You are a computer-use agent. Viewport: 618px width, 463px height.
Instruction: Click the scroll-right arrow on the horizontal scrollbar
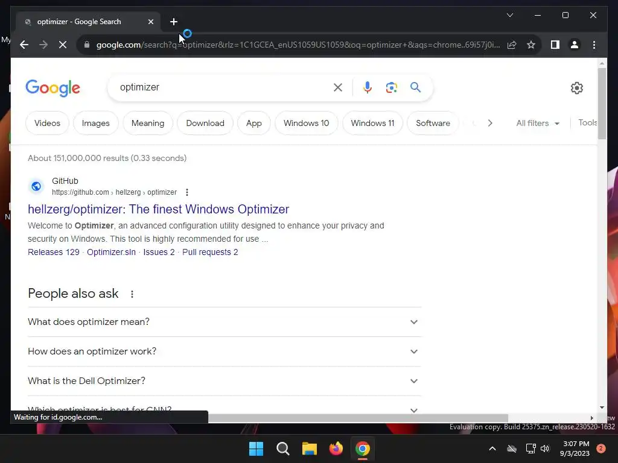tap(591, 418)
